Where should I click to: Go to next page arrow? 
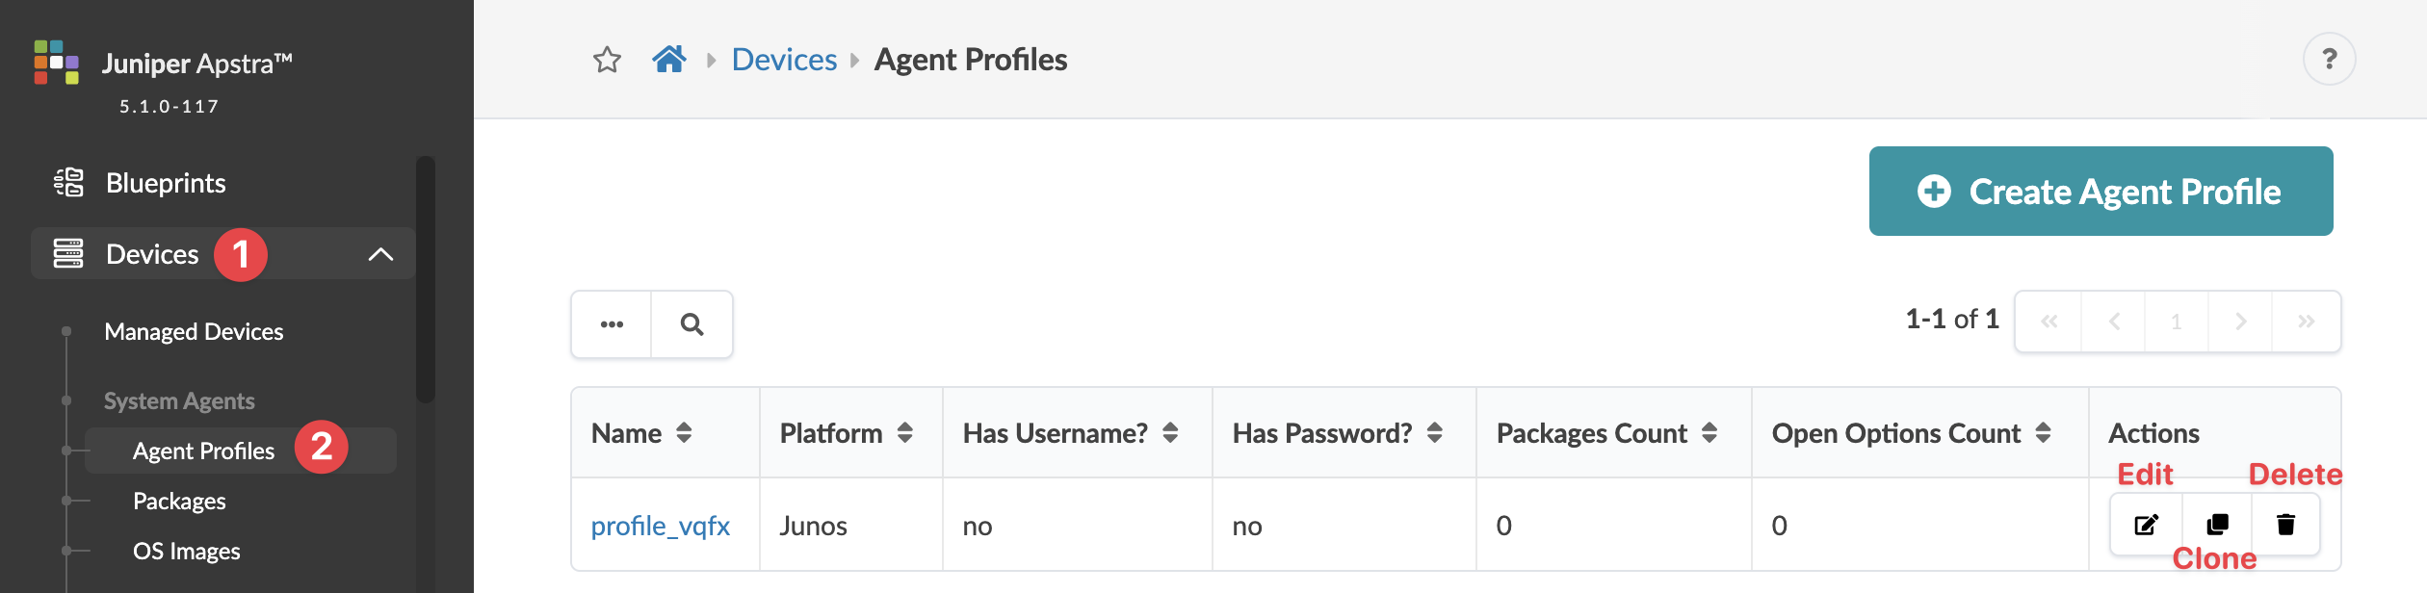coord(2240,322)
